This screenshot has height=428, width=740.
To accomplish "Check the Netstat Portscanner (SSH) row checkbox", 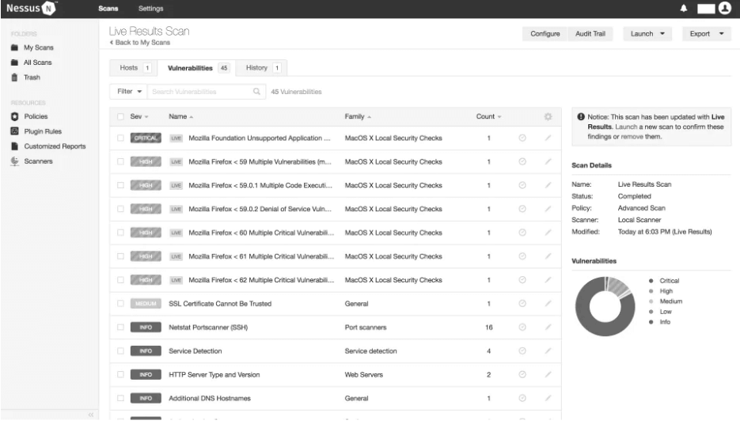I will pyautogui.click(x=120, y=328).
